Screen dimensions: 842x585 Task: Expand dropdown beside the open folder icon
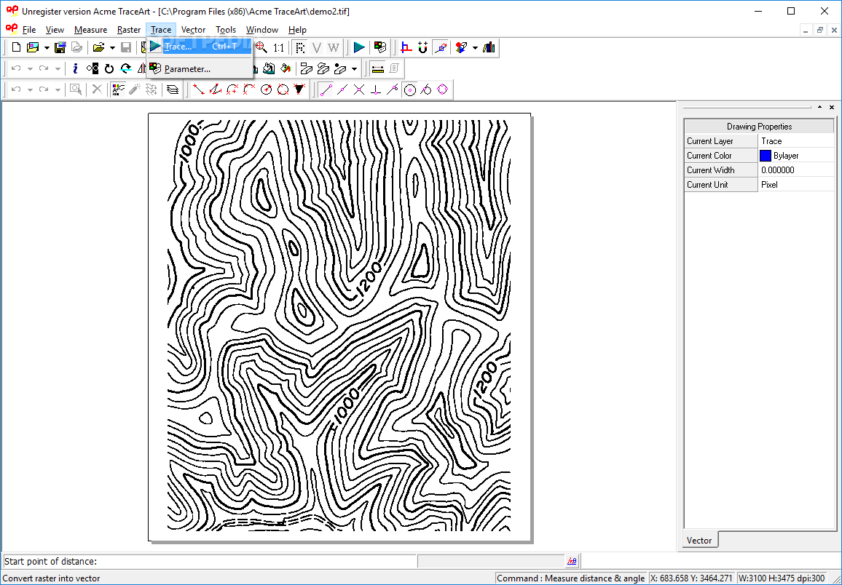pyautogui.click(x=112, y=48)
